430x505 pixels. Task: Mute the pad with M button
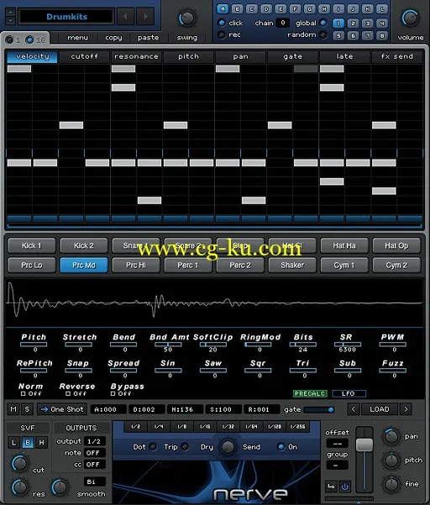(13, 409)
